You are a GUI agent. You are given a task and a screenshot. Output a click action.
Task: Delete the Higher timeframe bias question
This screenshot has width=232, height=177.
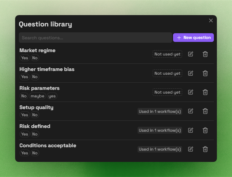point(205,73)
